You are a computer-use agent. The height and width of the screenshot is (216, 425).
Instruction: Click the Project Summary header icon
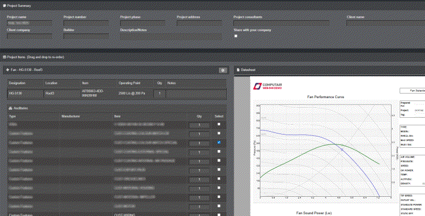[5, 6]
